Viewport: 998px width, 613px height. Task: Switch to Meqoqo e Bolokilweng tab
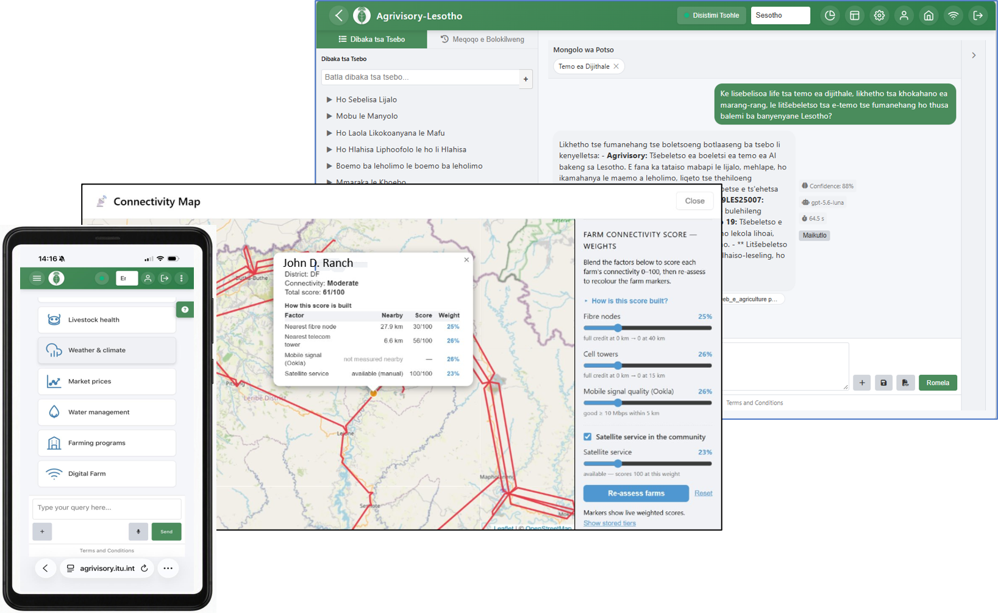[482, 39]
